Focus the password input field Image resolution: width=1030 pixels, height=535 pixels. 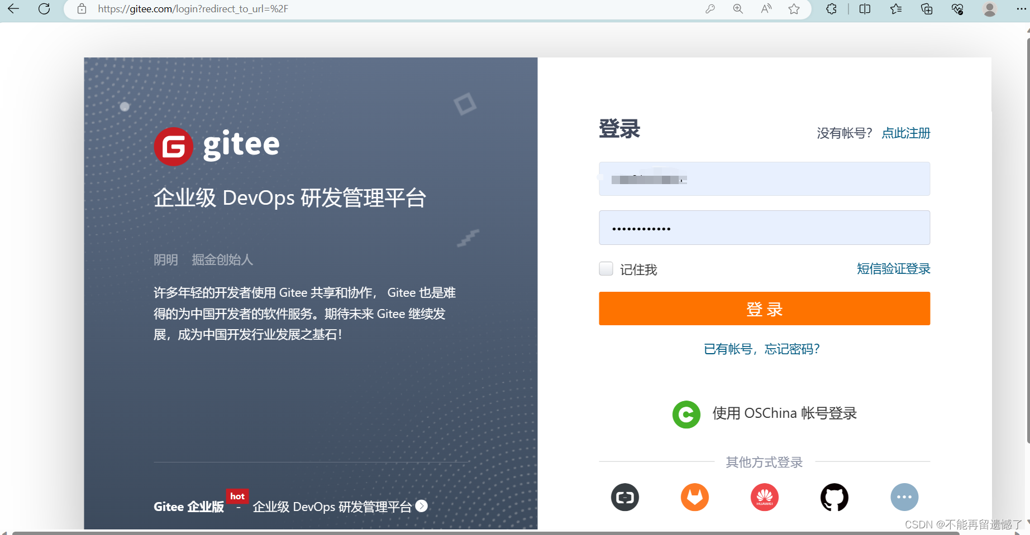click(764, 228)
